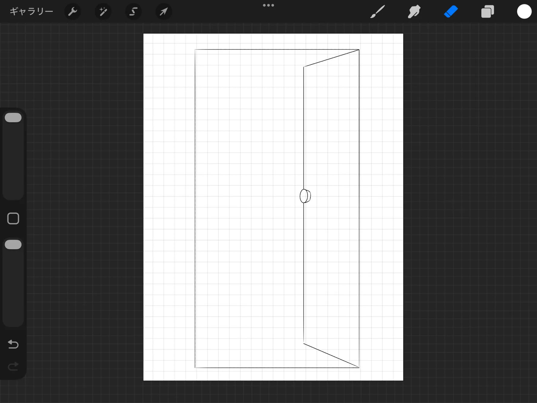The width and height of the screenshot is (537, 403).
Task: Return to the ギャラリー gallery
Action: tap(31, 12)
